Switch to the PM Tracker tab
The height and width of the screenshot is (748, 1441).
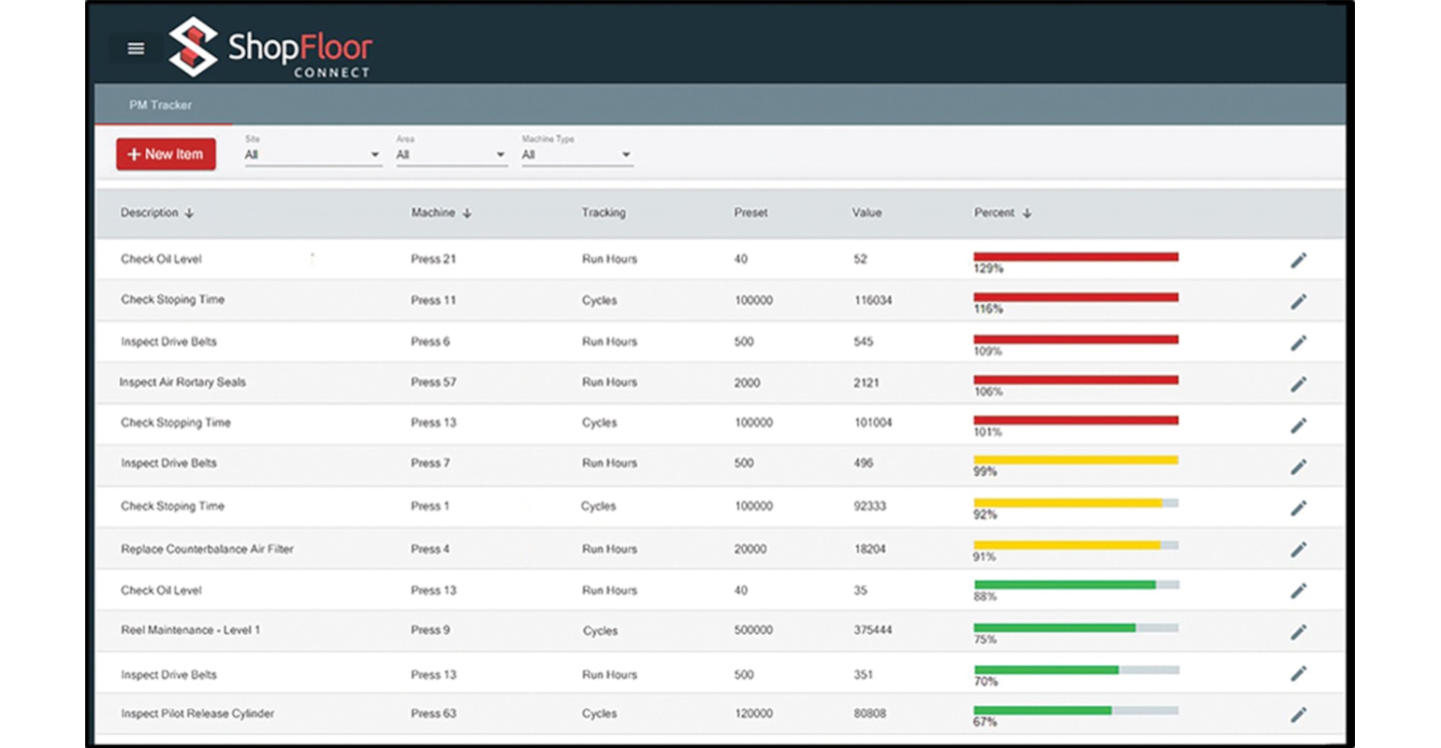[161, 106]
